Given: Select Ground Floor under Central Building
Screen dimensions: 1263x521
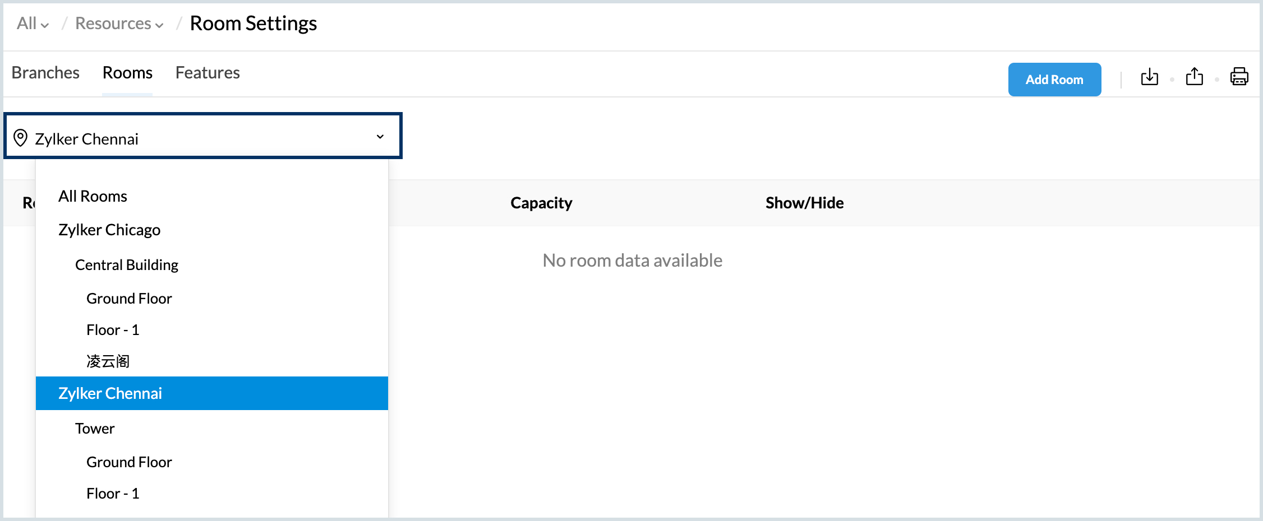Looking at the screenshot, I should tap(129, 298).
